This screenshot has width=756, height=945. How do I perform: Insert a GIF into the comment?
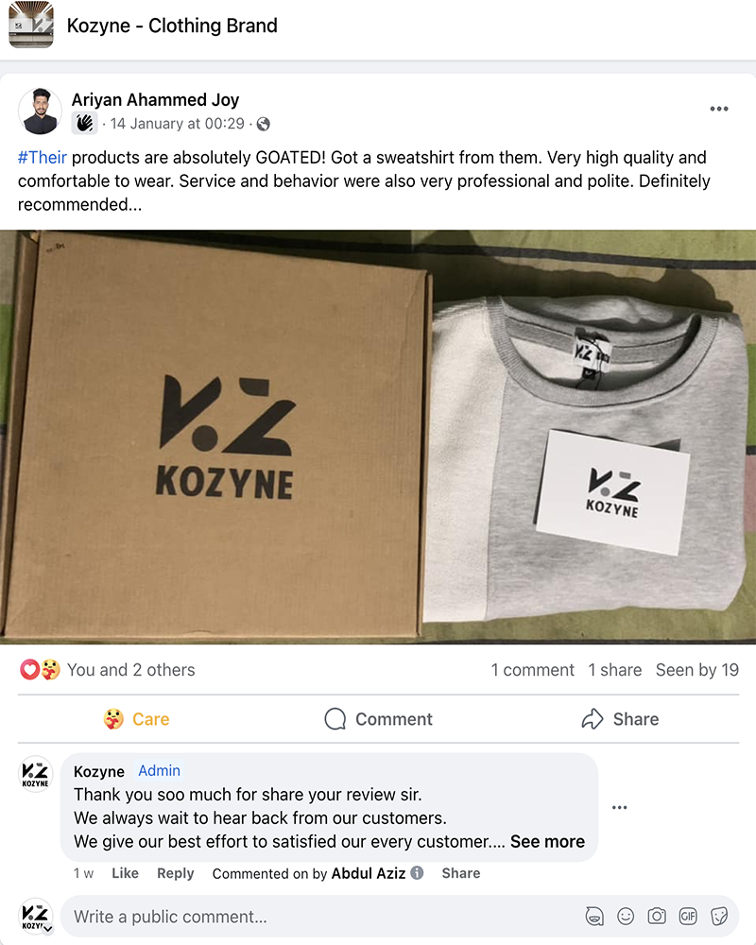point(688,916)
